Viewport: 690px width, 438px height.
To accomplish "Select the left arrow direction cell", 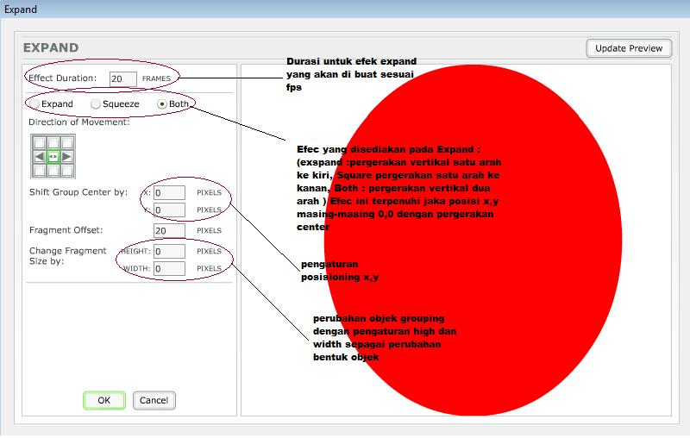I will click(x=40, y=157).
